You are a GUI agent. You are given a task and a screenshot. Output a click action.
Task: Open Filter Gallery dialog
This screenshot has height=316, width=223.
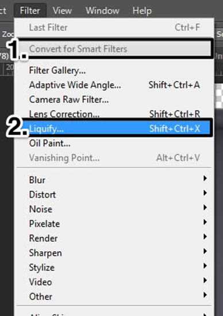[115, 71]
